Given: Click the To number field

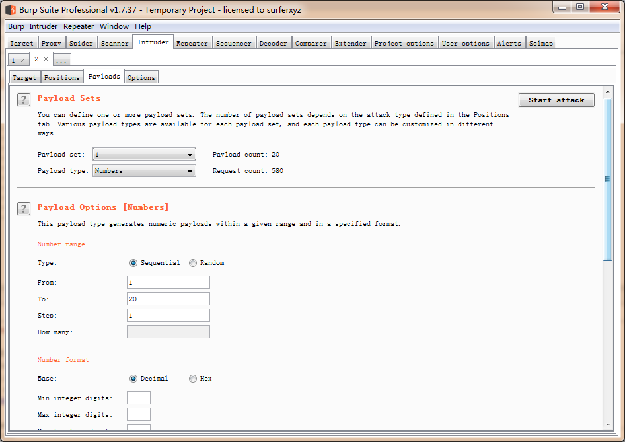Looking at the screenshot, I should pyautogui.click(x=168, y=299).
